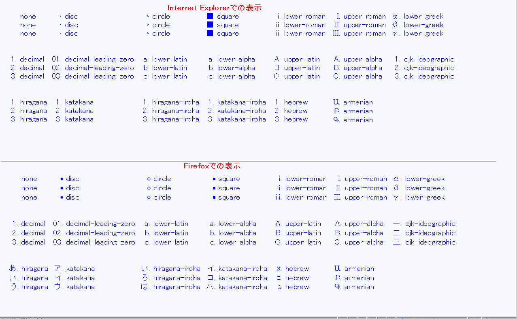Select the 'あ. hiragana' entry
This screenshot has width=517, height=319.
coord(29,269)
